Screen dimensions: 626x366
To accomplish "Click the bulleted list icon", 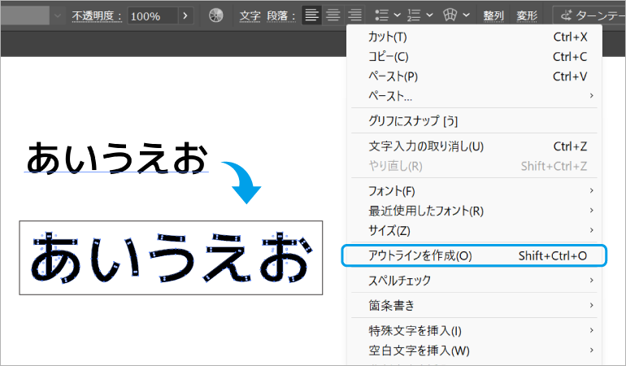I will [381, 15].
